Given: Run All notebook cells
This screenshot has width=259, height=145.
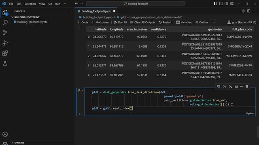Looking at the screenshot, I should (121, 22).
